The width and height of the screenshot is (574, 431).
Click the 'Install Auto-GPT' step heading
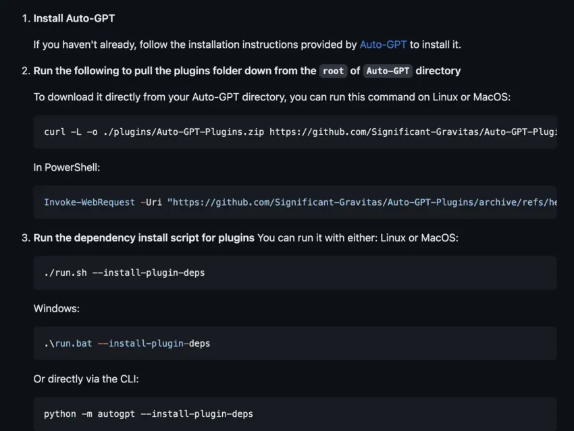tap(74, 18)
